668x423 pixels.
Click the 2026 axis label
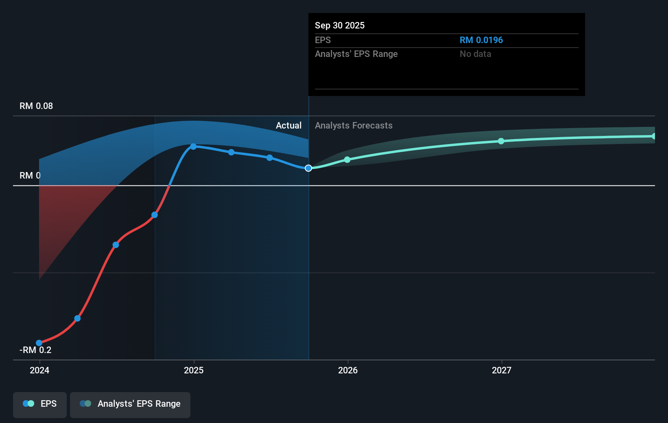coord(347,371)
